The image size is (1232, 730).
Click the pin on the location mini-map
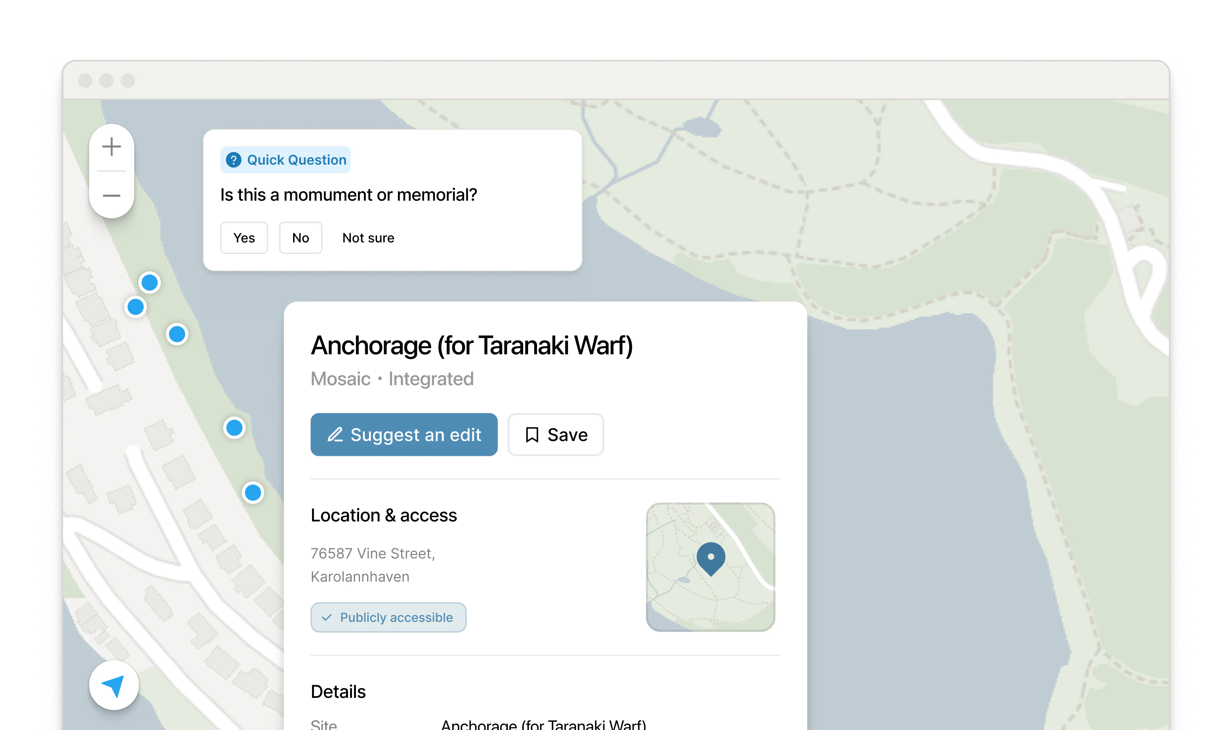pyautogui.click(x=711, y=559)
